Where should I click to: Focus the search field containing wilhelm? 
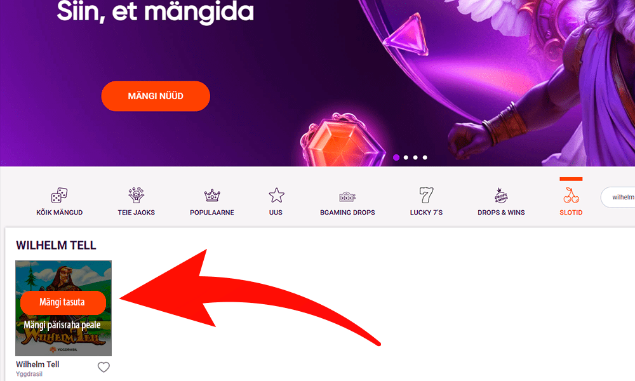(618, 197)
